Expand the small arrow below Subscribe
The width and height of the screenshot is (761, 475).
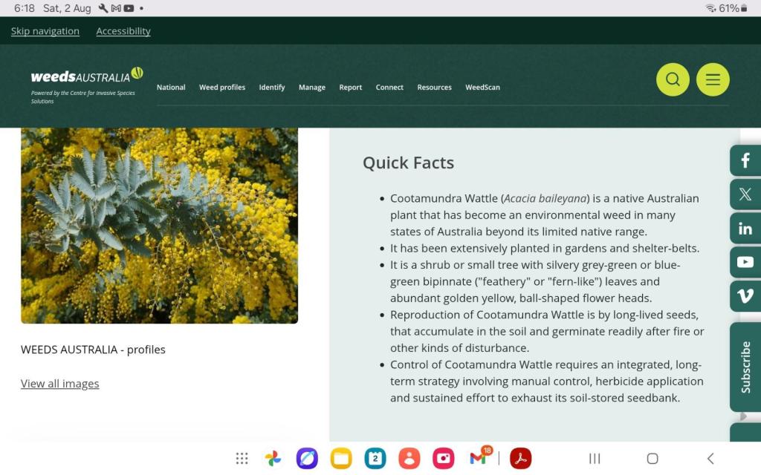[743, 416]
